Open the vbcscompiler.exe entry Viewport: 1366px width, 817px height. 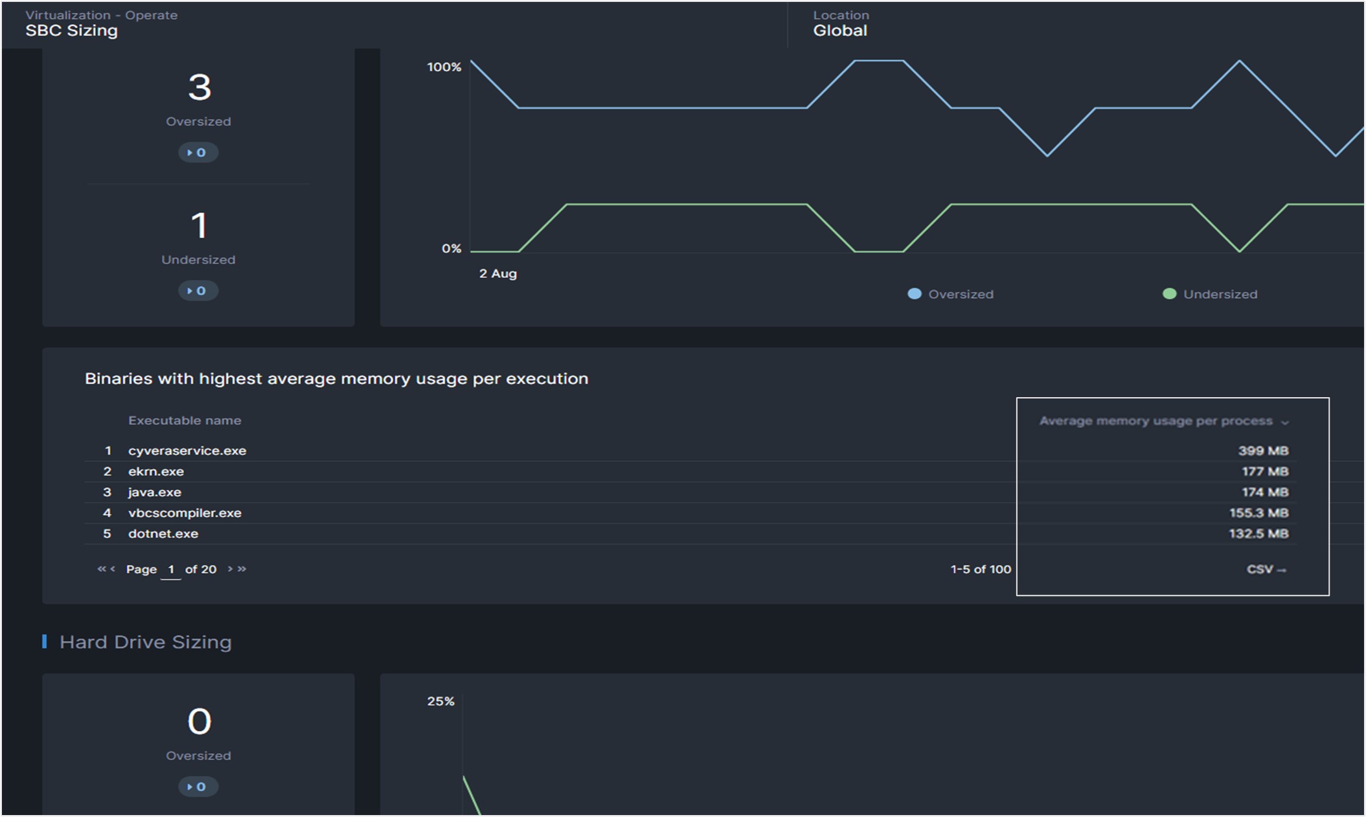coord(185,512)
